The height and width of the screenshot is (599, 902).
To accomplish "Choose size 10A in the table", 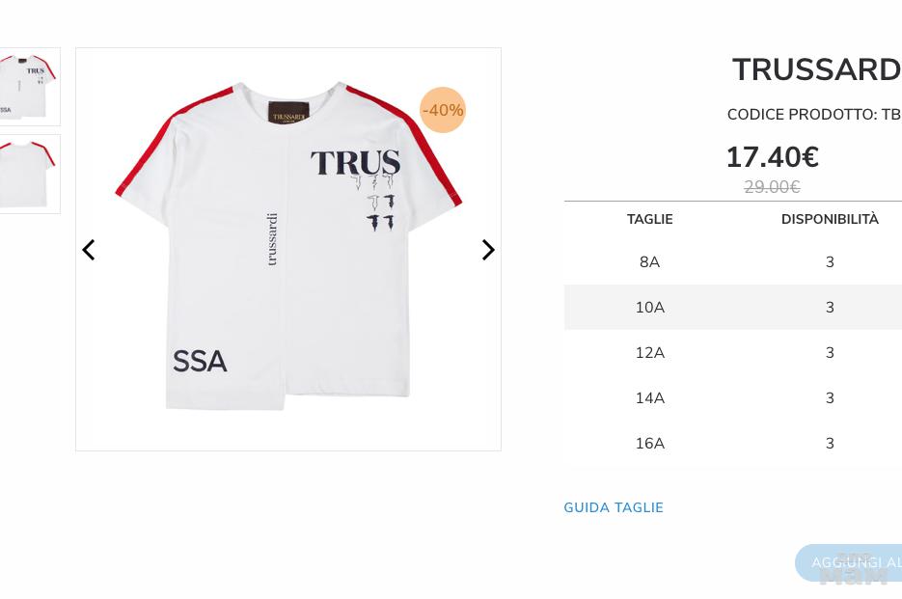I will [649, 308].
